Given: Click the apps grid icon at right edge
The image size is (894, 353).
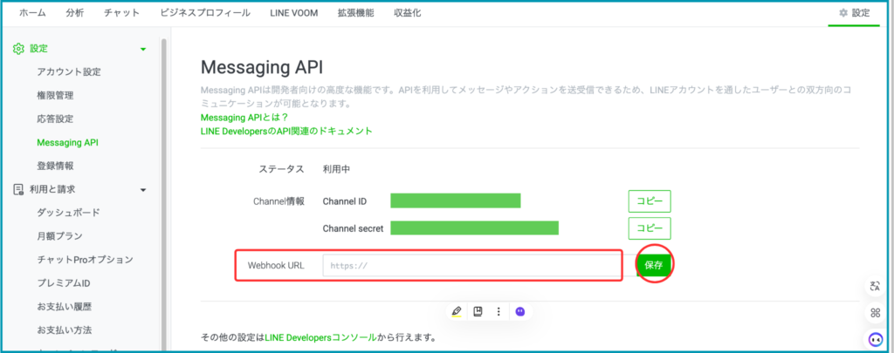Looking at the screenshot, I should [875, 313].
